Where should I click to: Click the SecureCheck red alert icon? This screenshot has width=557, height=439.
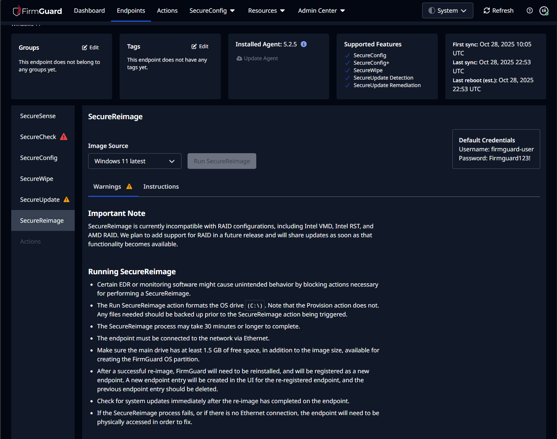click(x=64, y=137)
